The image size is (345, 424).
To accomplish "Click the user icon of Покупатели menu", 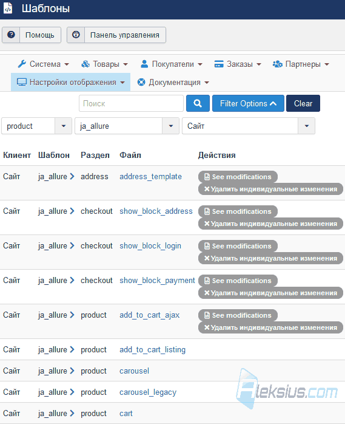I will [144, 64].
